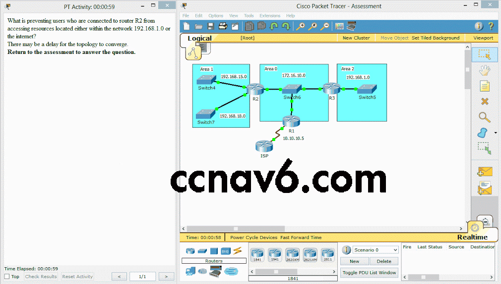This screenshot has width=501, height=284.
Task: Select the Place Note tool
Action: point(485,86)
